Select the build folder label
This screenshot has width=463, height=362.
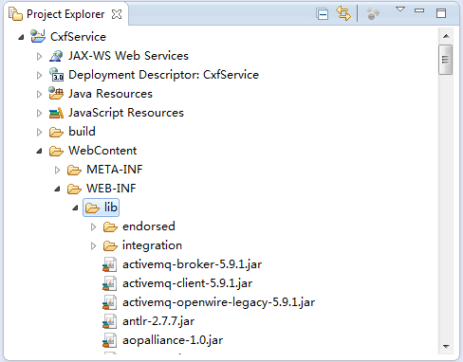82,132
